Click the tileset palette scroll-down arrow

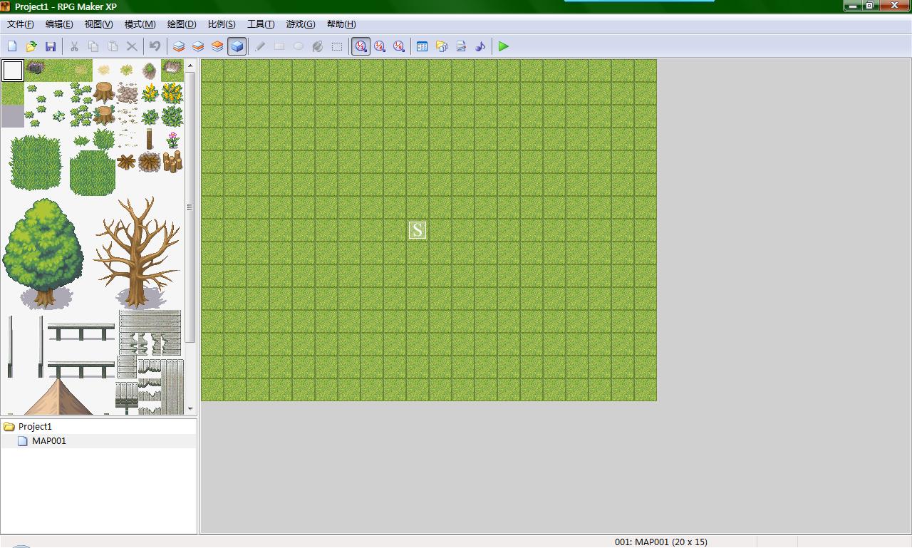tap(190, 409)
